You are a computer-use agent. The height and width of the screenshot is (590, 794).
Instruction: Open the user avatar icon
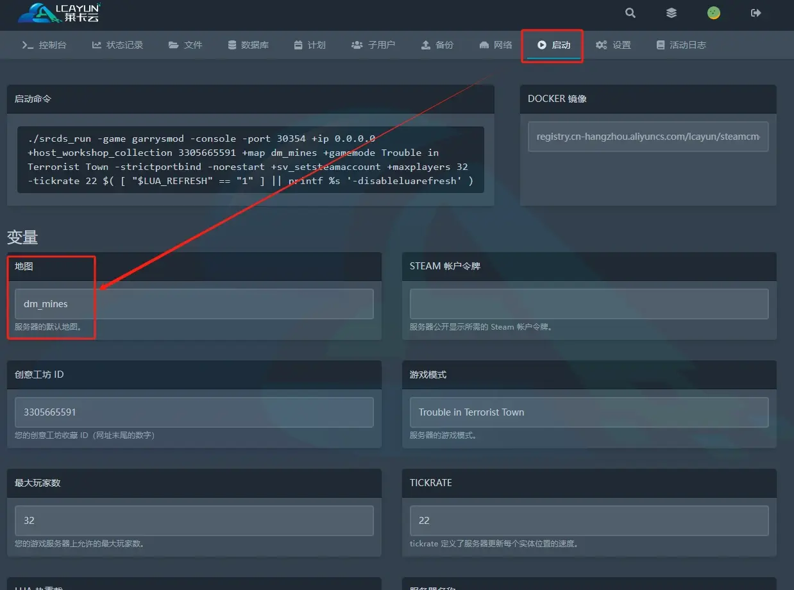click(714, 13)
